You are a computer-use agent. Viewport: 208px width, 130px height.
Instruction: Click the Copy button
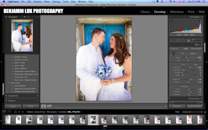[x=13, y=106]
